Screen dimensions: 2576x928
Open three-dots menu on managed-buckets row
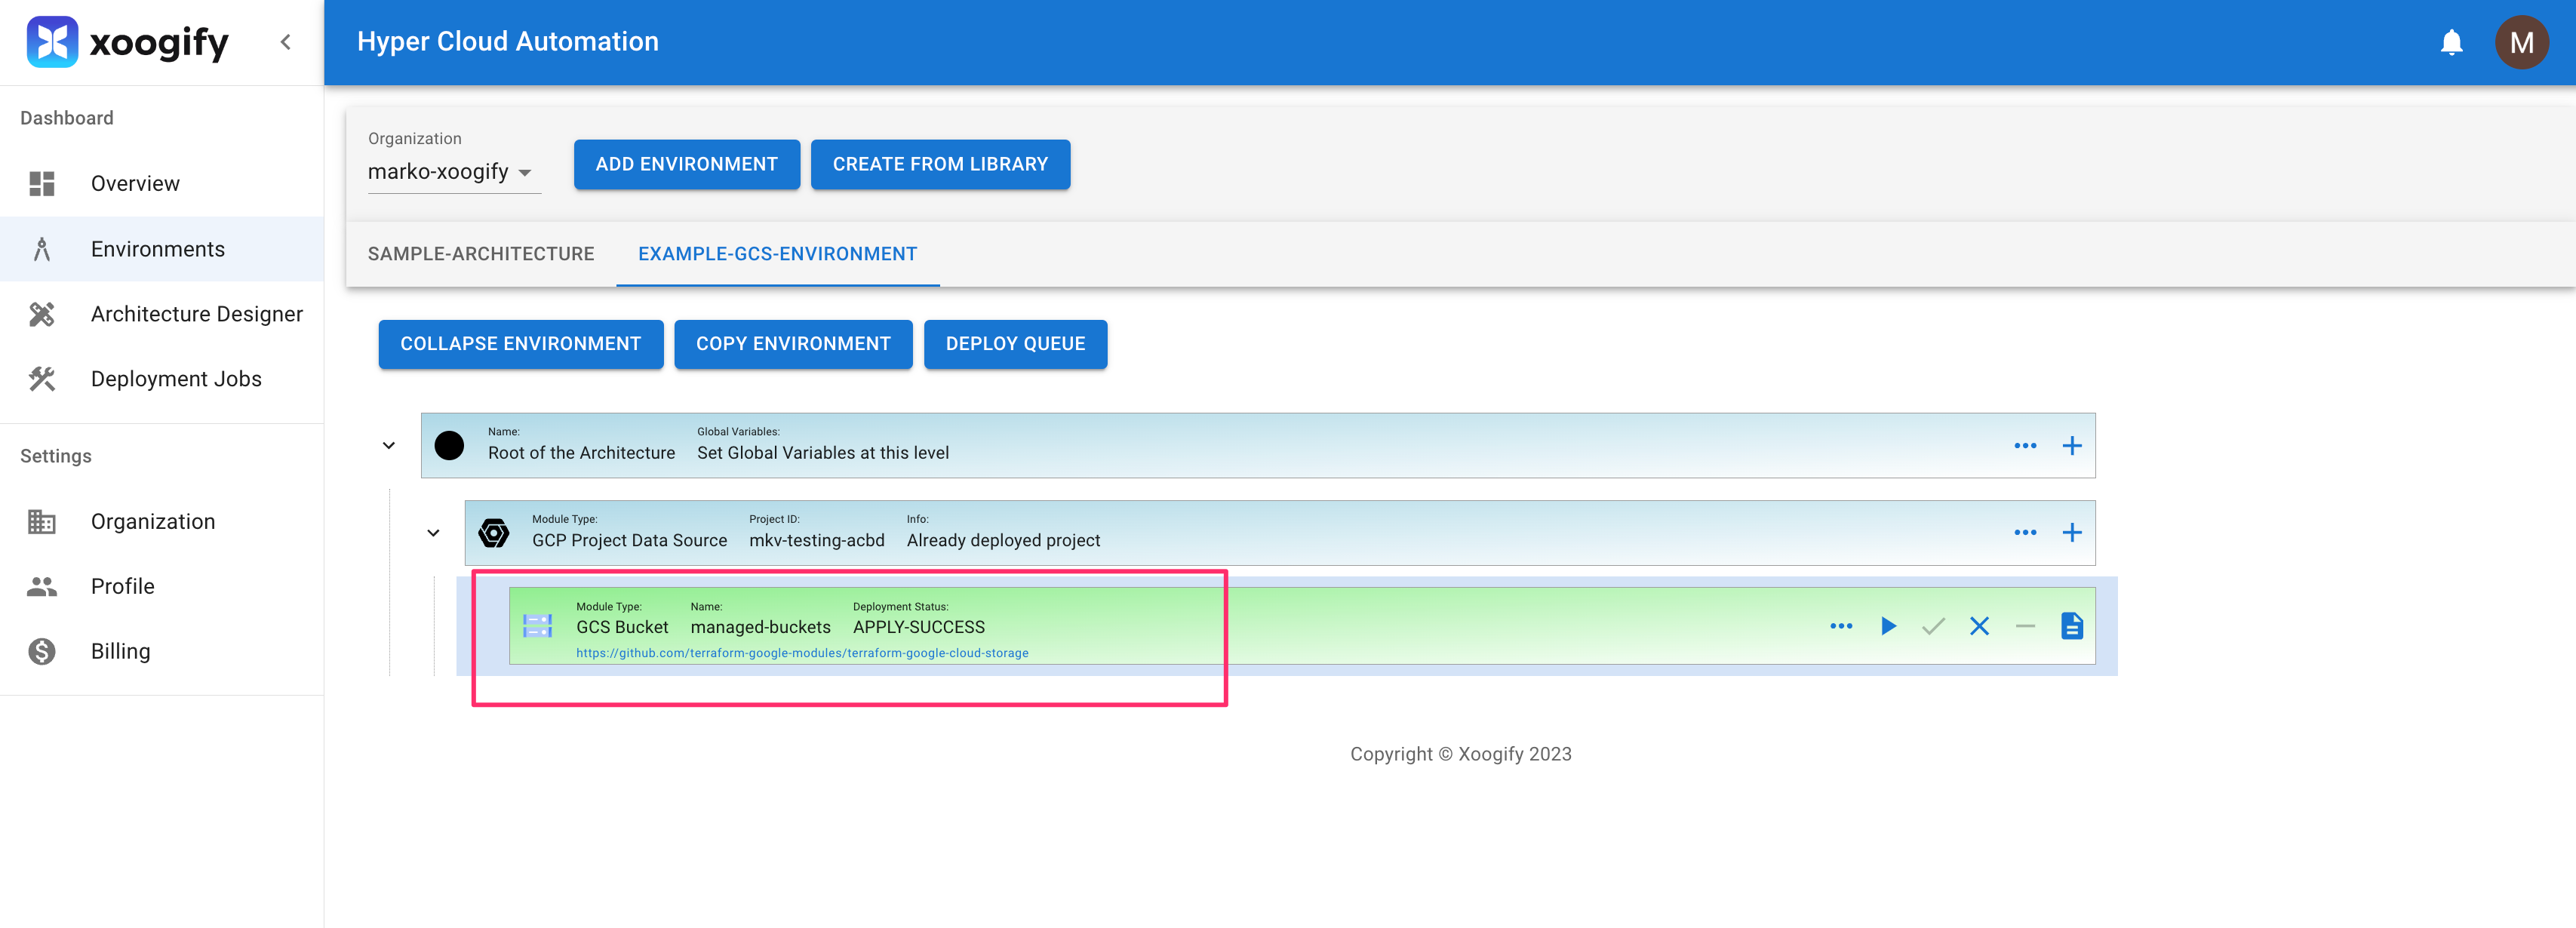click(x=1841, y=626)
